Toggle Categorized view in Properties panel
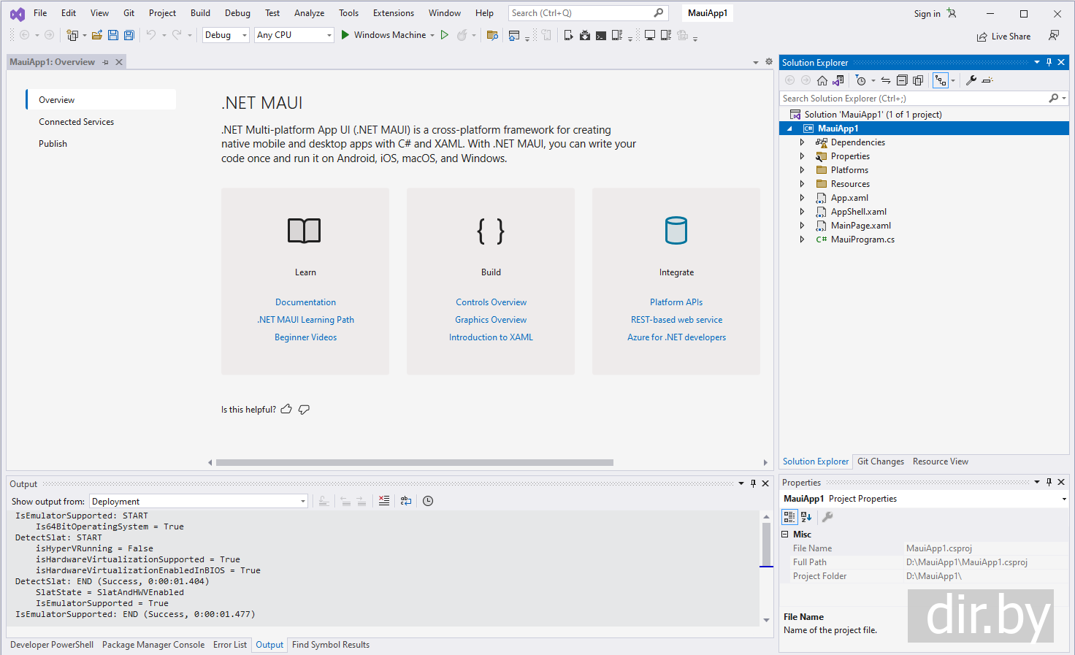 [x=789, y=517]
